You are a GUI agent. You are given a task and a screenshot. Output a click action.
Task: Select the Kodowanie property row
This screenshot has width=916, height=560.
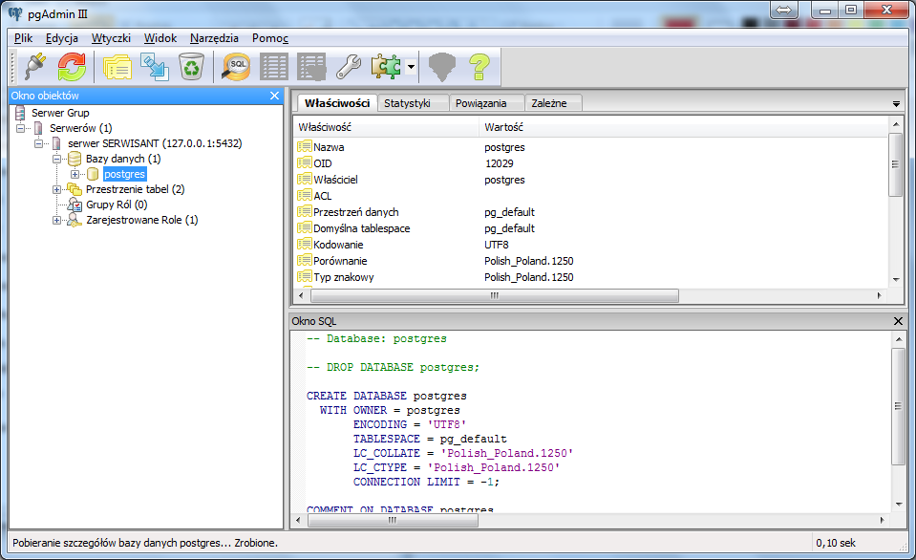point(590,245)
